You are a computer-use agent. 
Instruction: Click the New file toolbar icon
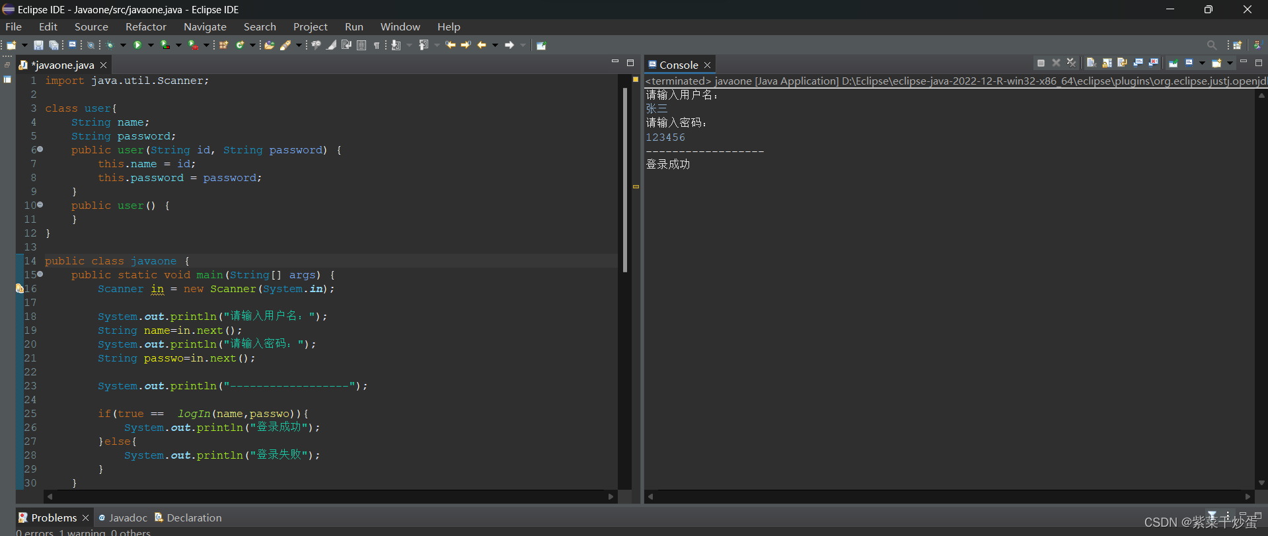click(11, 45)
